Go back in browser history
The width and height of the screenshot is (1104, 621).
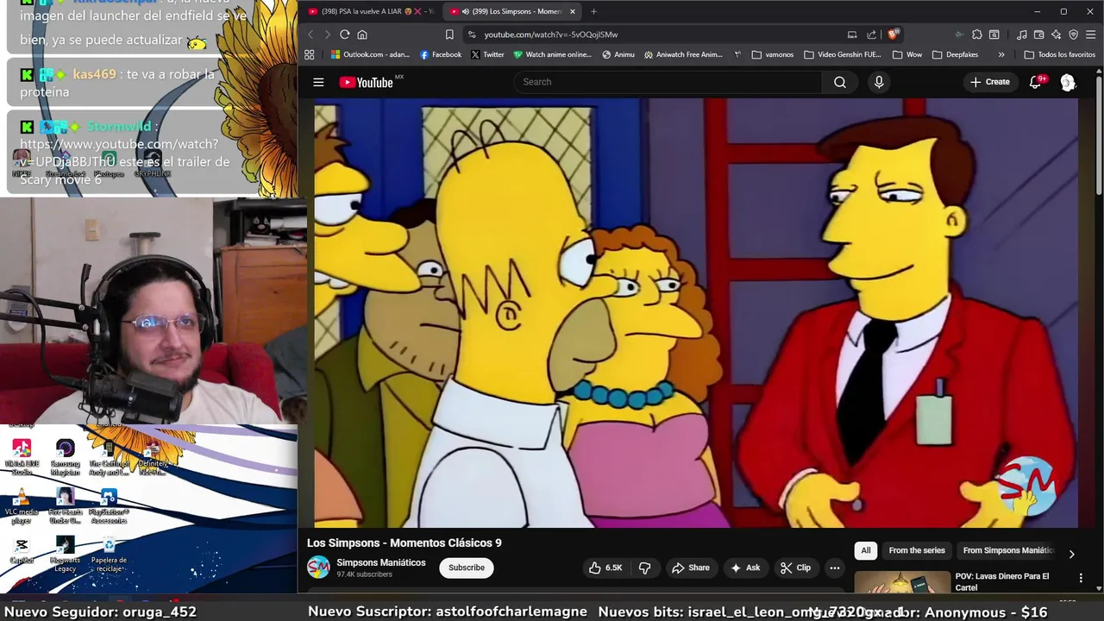click(x=310, y=34)
